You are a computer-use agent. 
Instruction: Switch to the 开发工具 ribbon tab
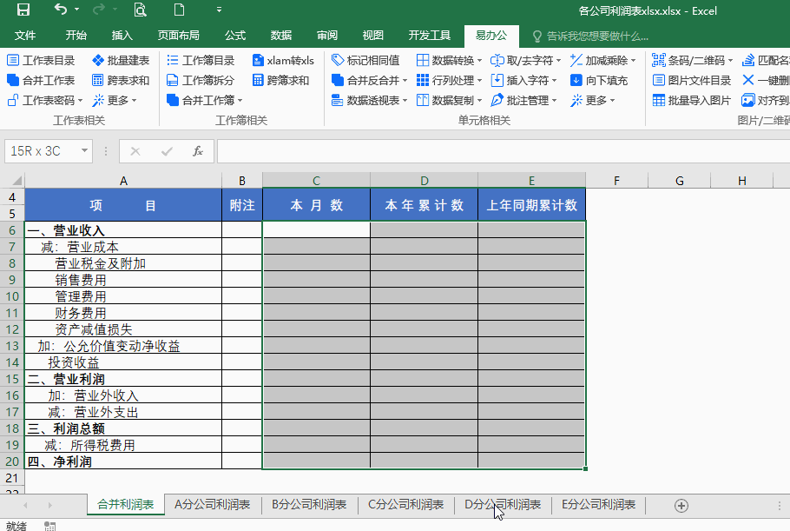click(x=429, y=36)
